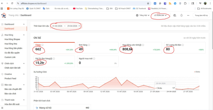This screenshot has height=110, width=213.
Task: Open the Chrome extensions puzzle icon
Action: tap(185, 3)
